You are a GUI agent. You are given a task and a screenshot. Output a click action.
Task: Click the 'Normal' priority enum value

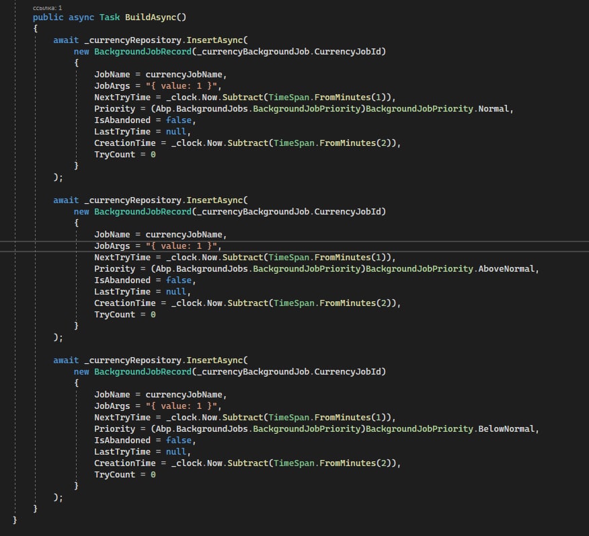click(494, 109)
